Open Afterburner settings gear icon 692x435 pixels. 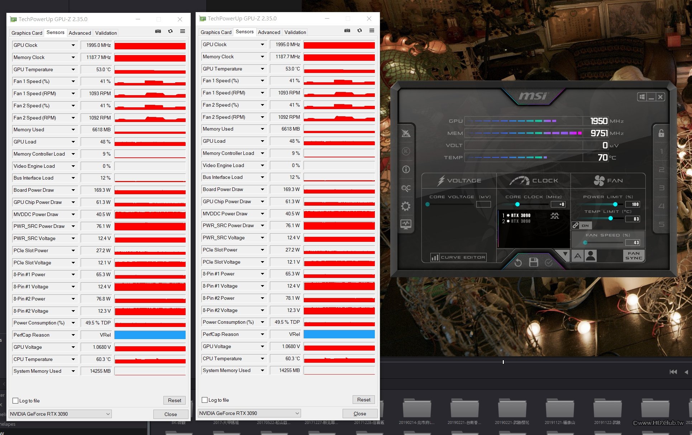406,206
